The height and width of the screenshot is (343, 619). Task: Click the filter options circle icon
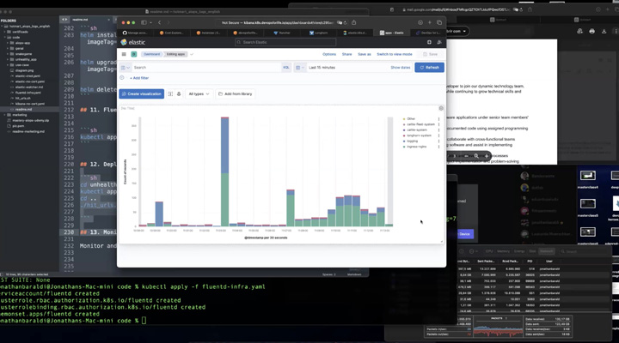(x=122, y=78)
